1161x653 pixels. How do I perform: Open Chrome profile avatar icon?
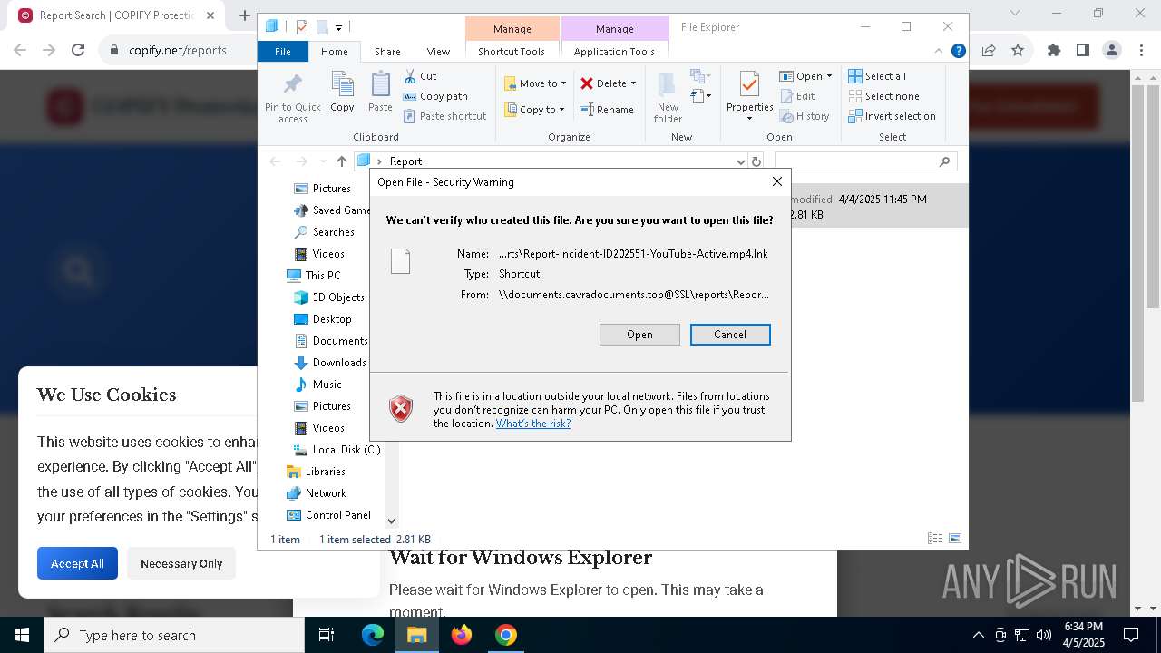pos(1112,50)
